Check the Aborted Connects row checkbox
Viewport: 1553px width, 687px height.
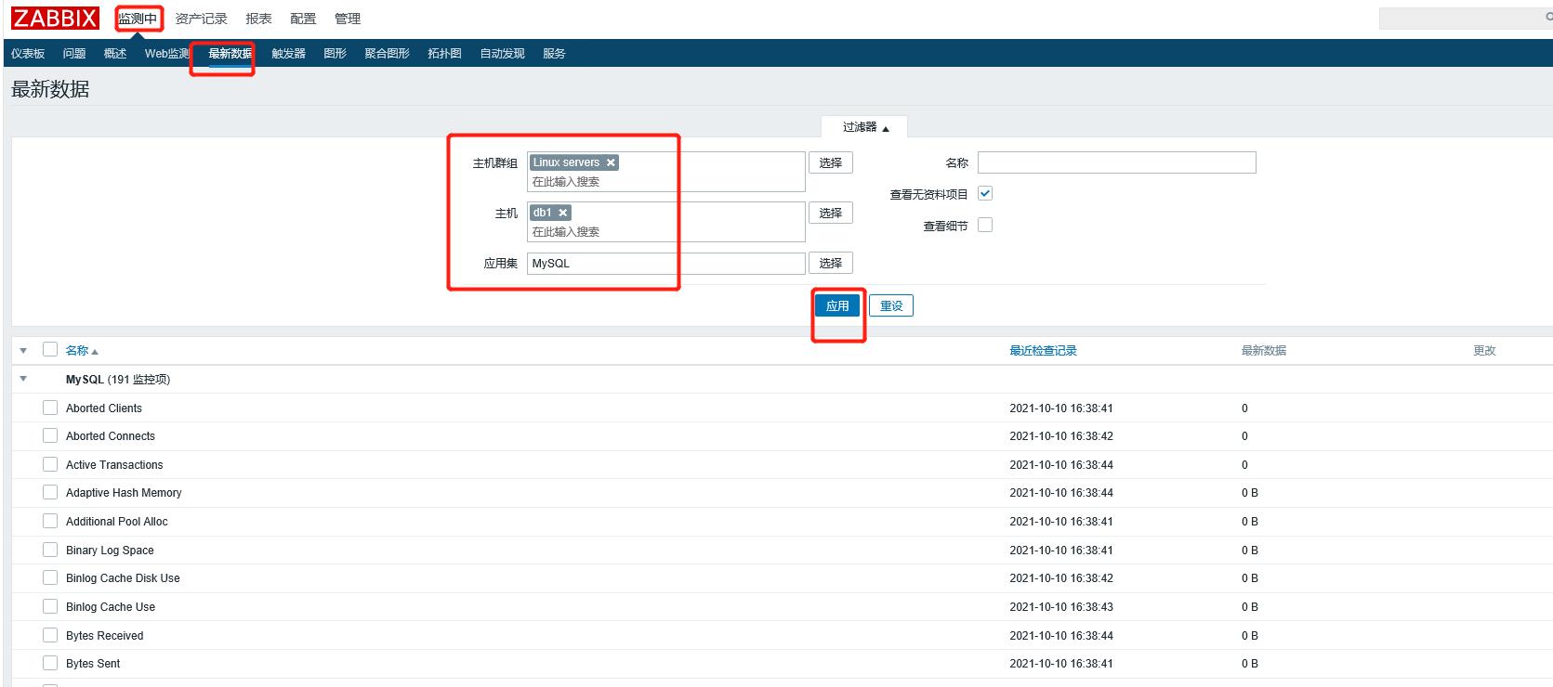tap(50, 435)
